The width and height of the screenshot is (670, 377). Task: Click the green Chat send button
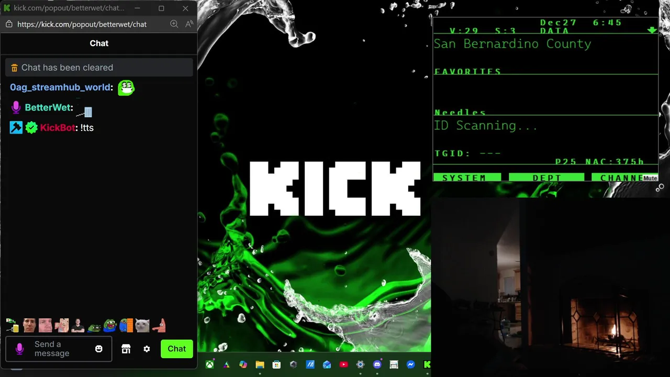[176, 349]
